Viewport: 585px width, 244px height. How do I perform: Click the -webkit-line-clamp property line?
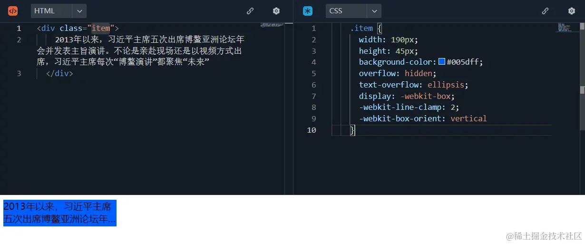[x=409, y=107]
